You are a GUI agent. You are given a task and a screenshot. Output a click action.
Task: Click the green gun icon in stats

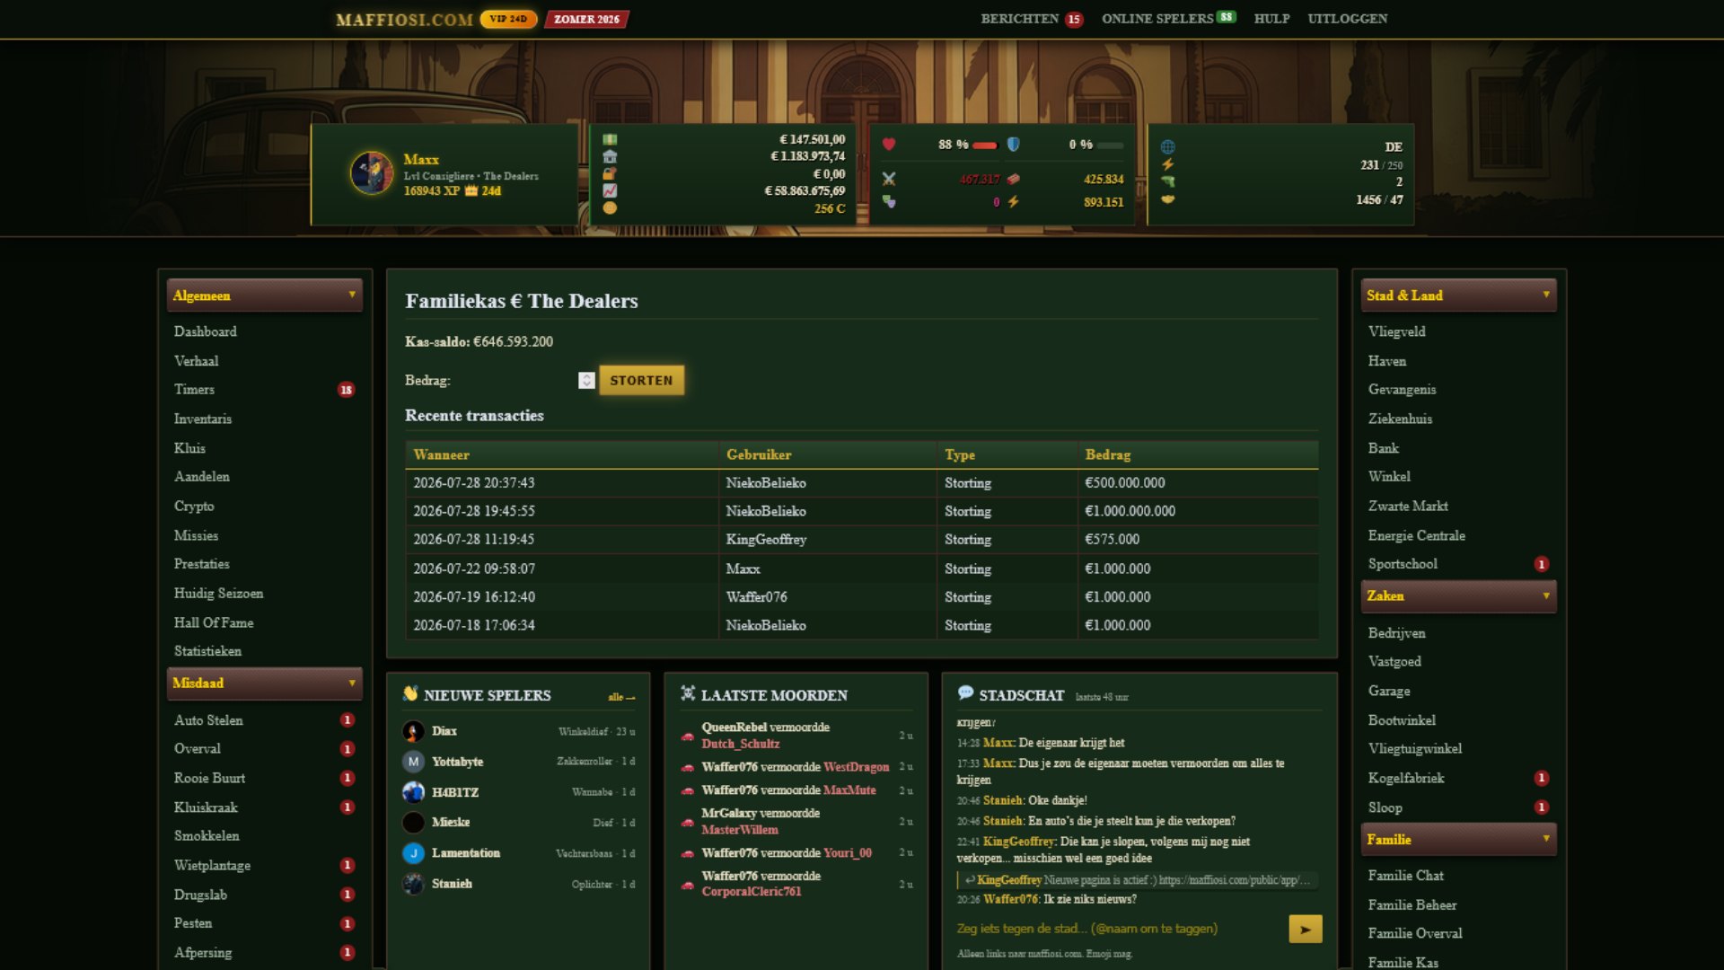click(x=1168, y=181)
